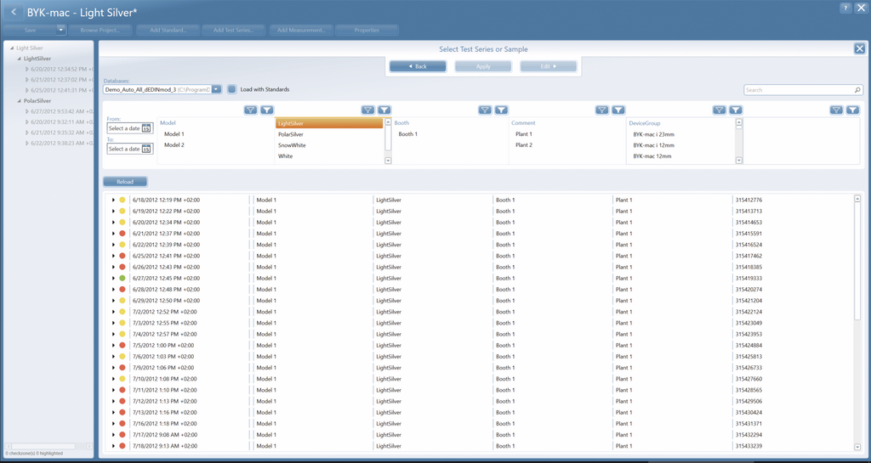Click the Properties toolbar button

[x=367, y=30]
